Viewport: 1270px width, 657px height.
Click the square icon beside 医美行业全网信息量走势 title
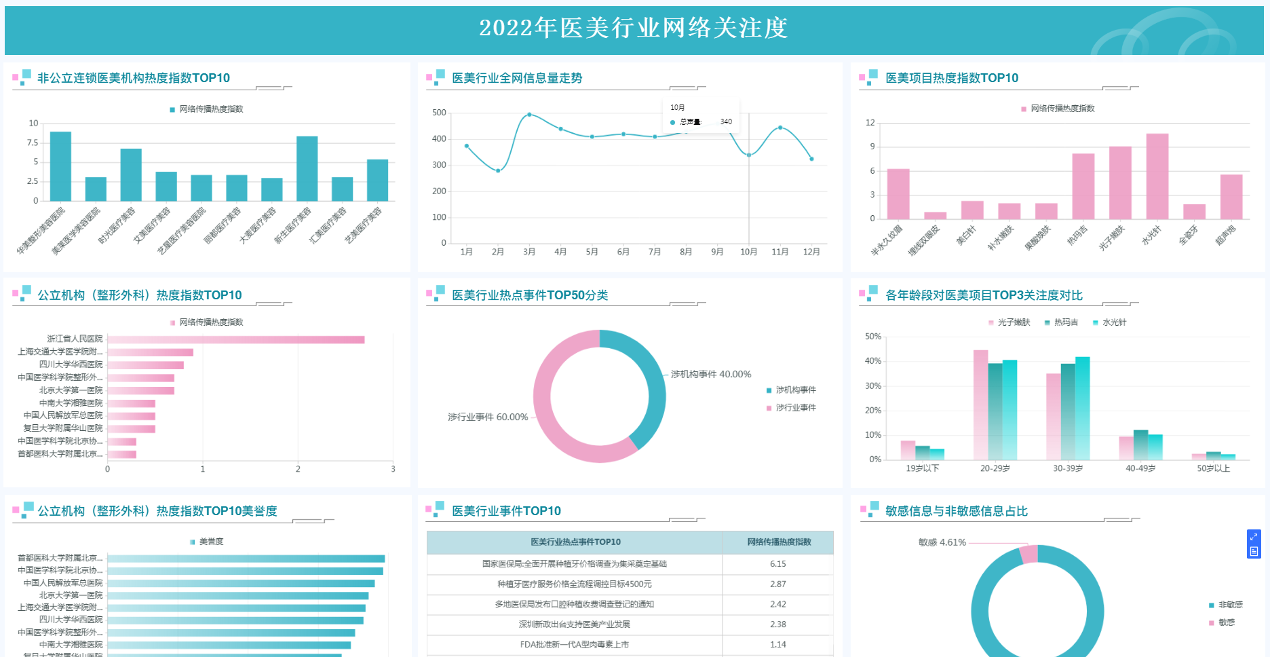pyautogui.click(x=436, y=77)
